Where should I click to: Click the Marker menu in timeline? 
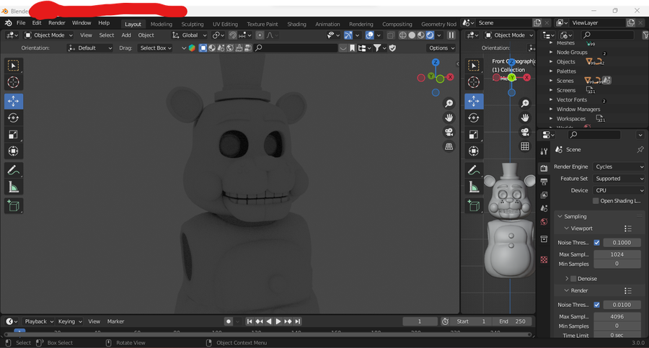tap(115, 321)
